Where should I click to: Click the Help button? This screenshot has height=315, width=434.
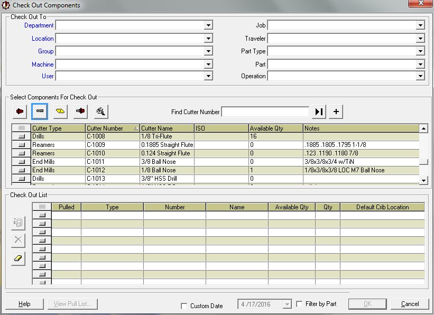24,304
